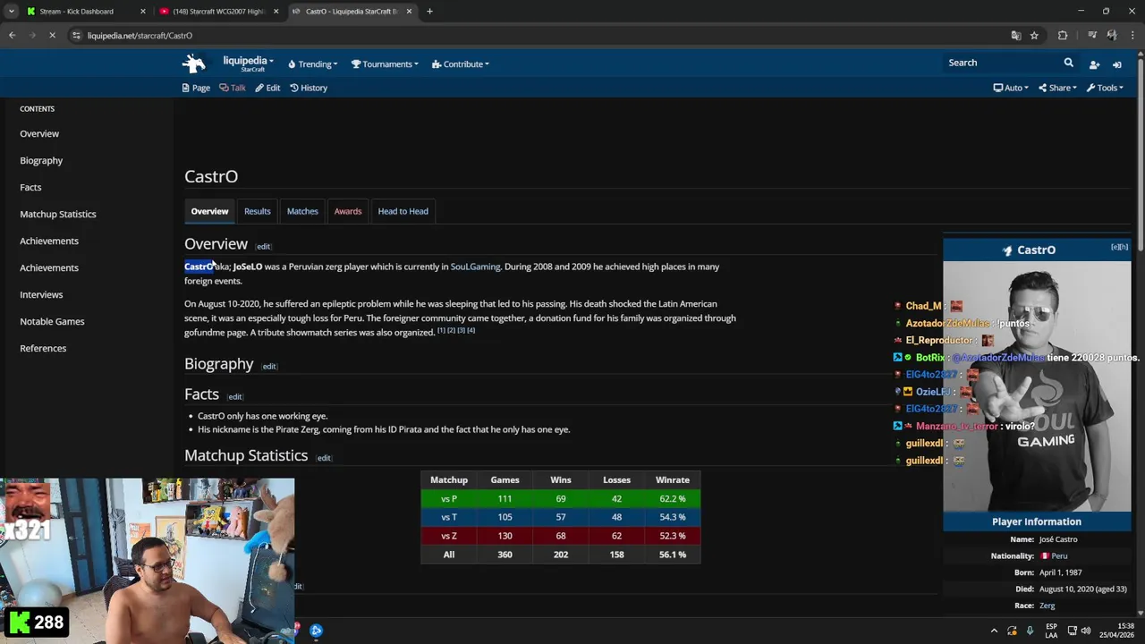Click the address bar URL
The width and height of the screenshot is (1145, 644).
(x=140, y=36)
